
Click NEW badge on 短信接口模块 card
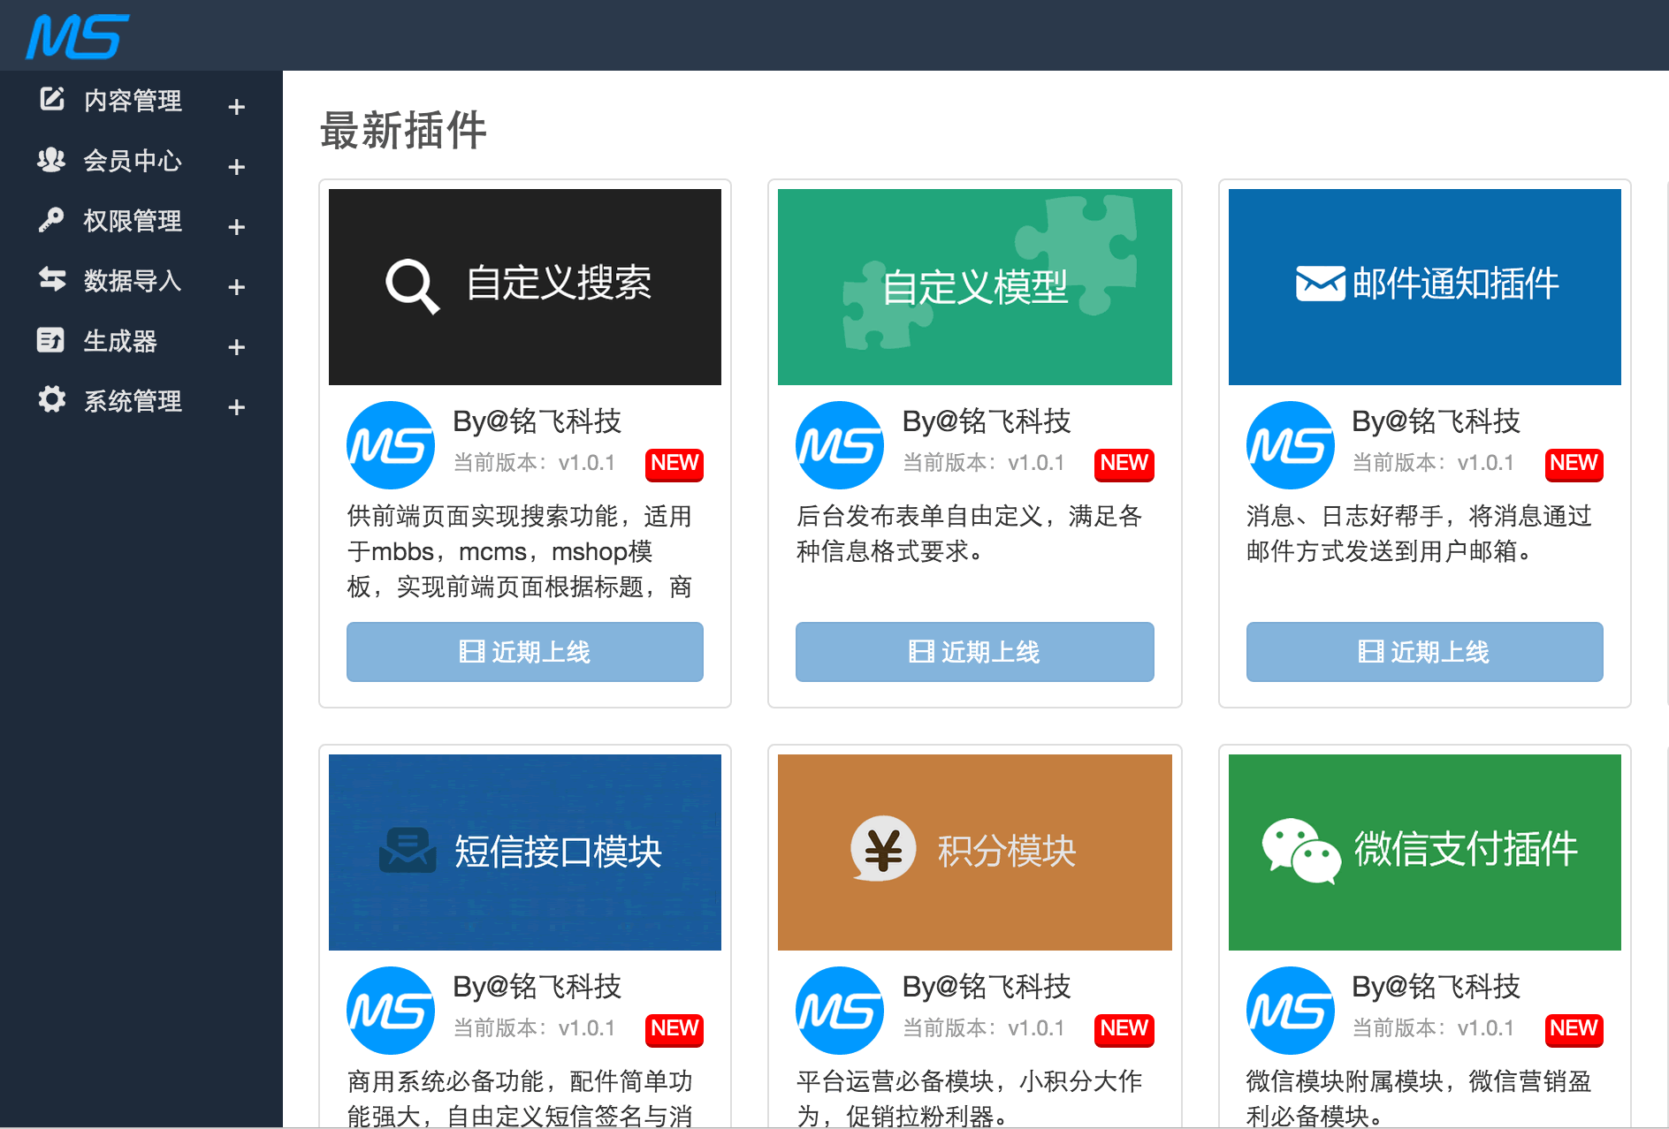674,1029
